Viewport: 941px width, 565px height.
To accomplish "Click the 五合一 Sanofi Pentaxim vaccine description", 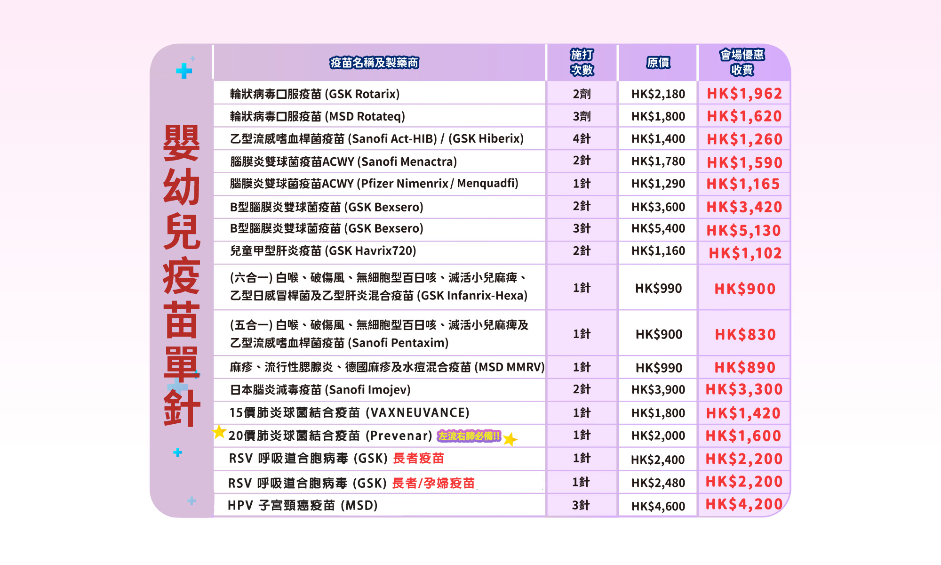I will click(x=379, y=333).
